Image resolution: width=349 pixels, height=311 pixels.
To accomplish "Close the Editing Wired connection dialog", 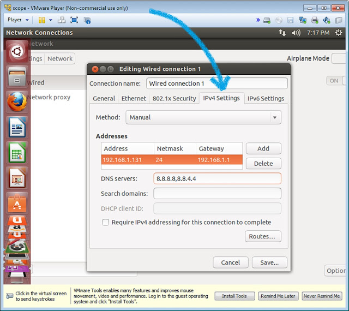I will point(95,69).
